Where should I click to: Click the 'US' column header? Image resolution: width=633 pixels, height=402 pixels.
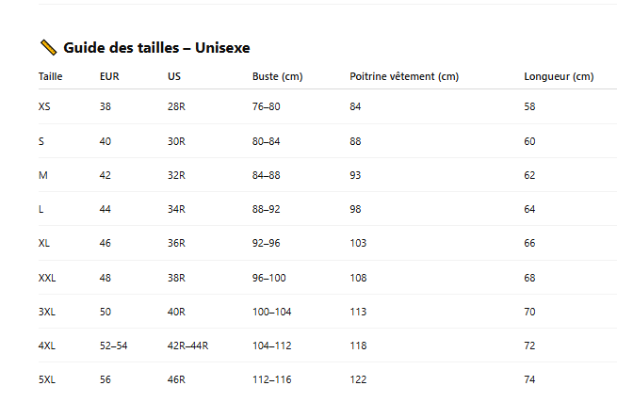tap(174, 76)
